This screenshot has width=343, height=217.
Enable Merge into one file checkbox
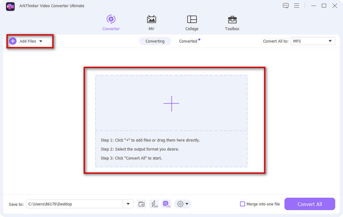coord(242,204)
